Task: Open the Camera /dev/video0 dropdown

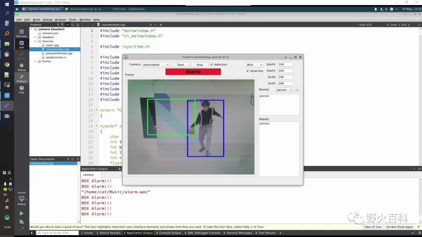Action: [156, 65]
